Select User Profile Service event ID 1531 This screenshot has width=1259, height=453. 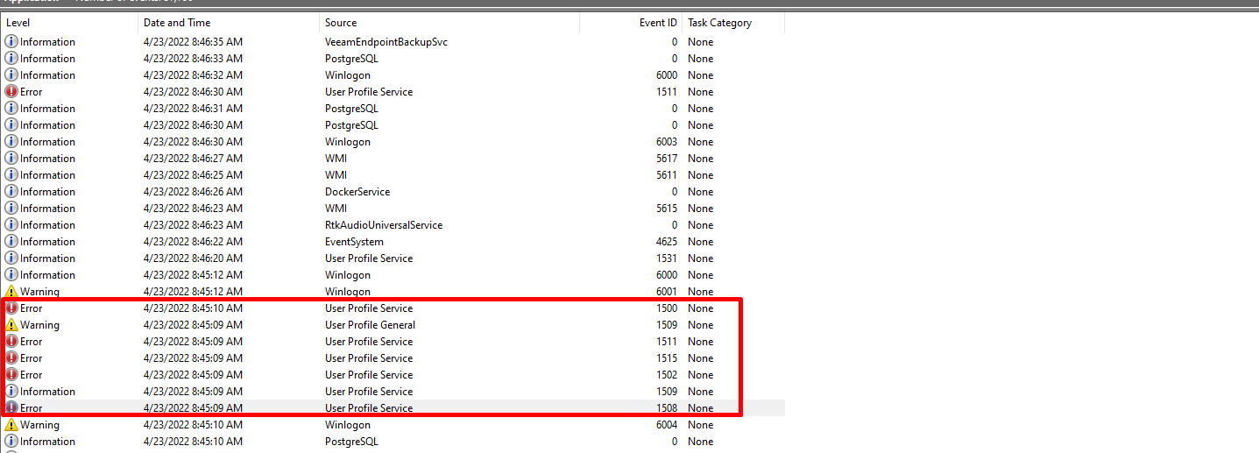[x=368, y=258]
